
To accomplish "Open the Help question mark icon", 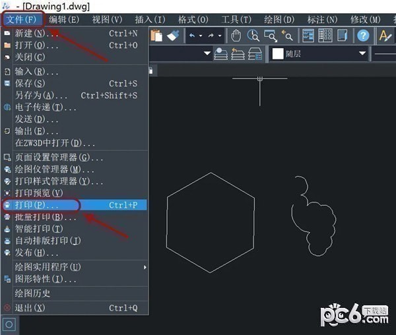I will [363, 36].
